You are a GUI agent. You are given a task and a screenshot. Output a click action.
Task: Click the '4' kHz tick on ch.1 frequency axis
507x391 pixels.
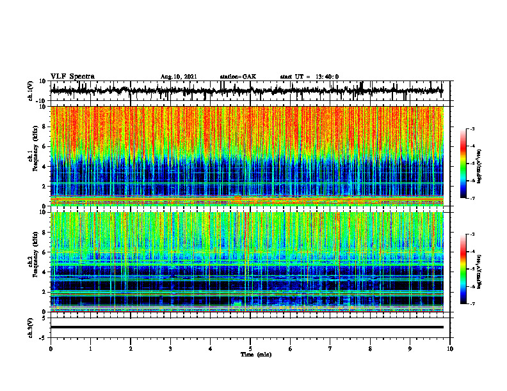[45, 167]
